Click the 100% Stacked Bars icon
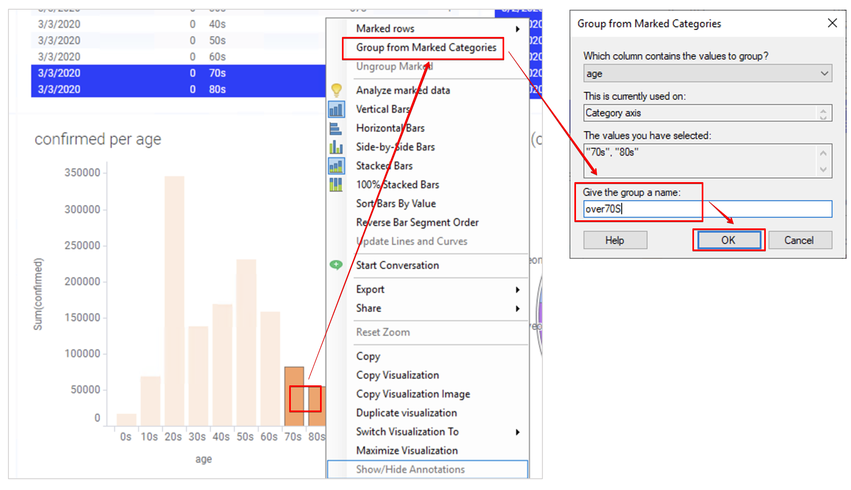851x490 pixels. coord(336,185)
